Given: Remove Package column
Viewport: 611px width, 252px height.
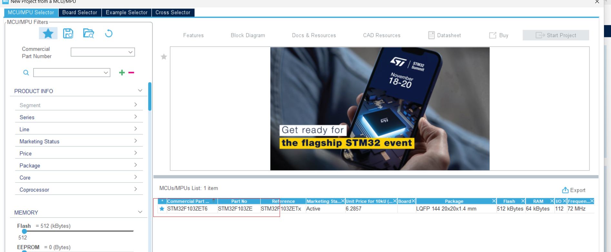Looking at the screenshot, I should 494,201.
